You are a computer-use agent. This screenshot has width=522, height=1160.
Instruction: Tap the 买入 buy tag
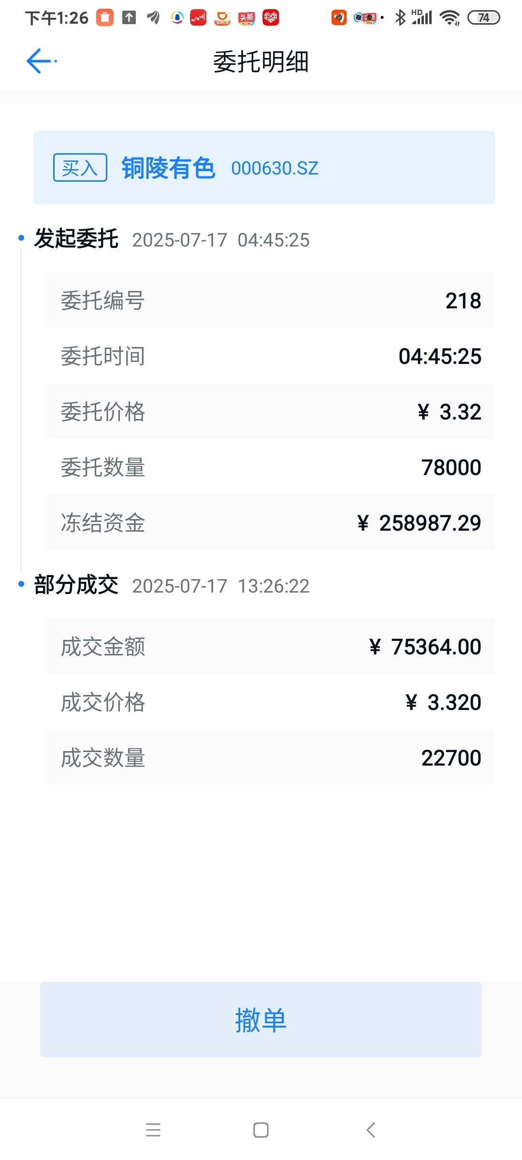(80, 168)
